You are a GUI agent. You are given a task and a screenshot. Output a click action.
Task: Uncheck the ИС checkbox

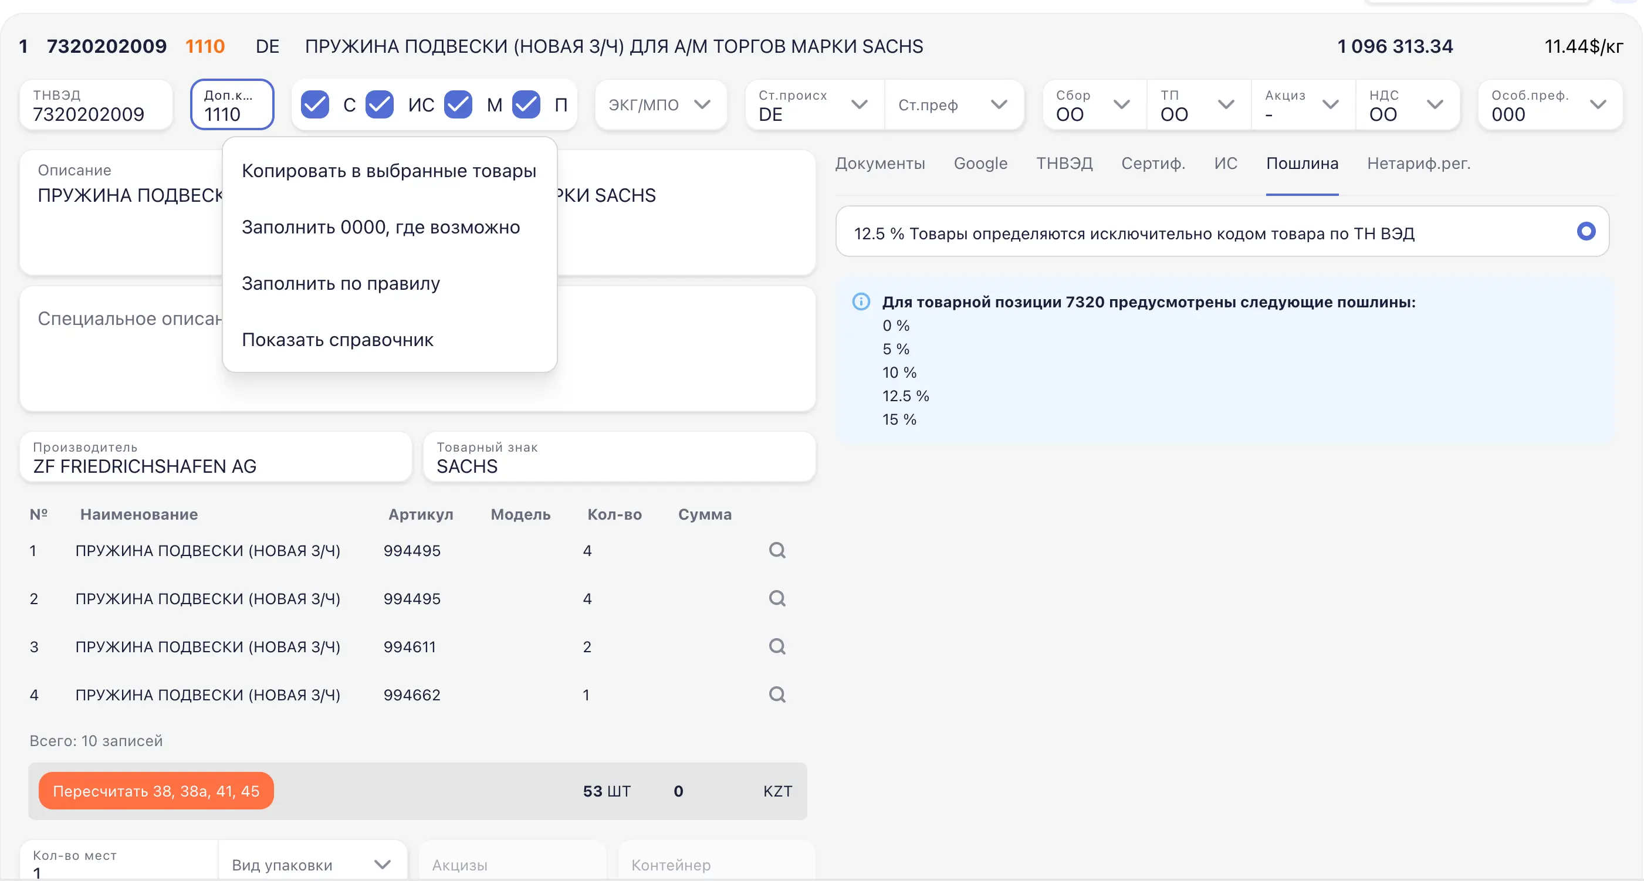380,104
